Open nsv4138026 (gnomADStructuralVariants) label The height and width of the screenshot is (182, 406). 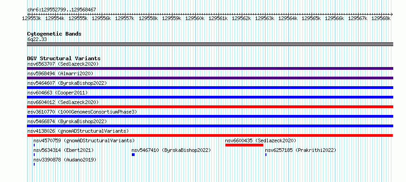(78, 131)
